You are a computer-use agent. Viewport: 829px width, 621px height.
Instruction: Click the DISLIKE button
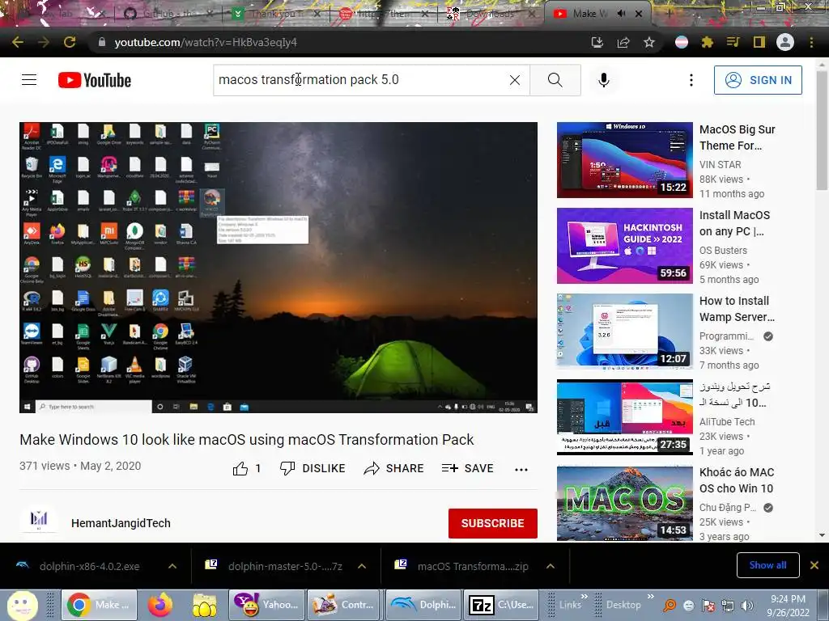[312, 468]
